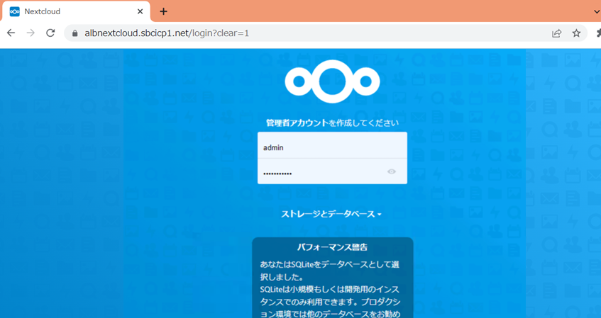601x318 pixels.
Task: Bookmark this page with the star icon
Action: (x=576, y=33)
